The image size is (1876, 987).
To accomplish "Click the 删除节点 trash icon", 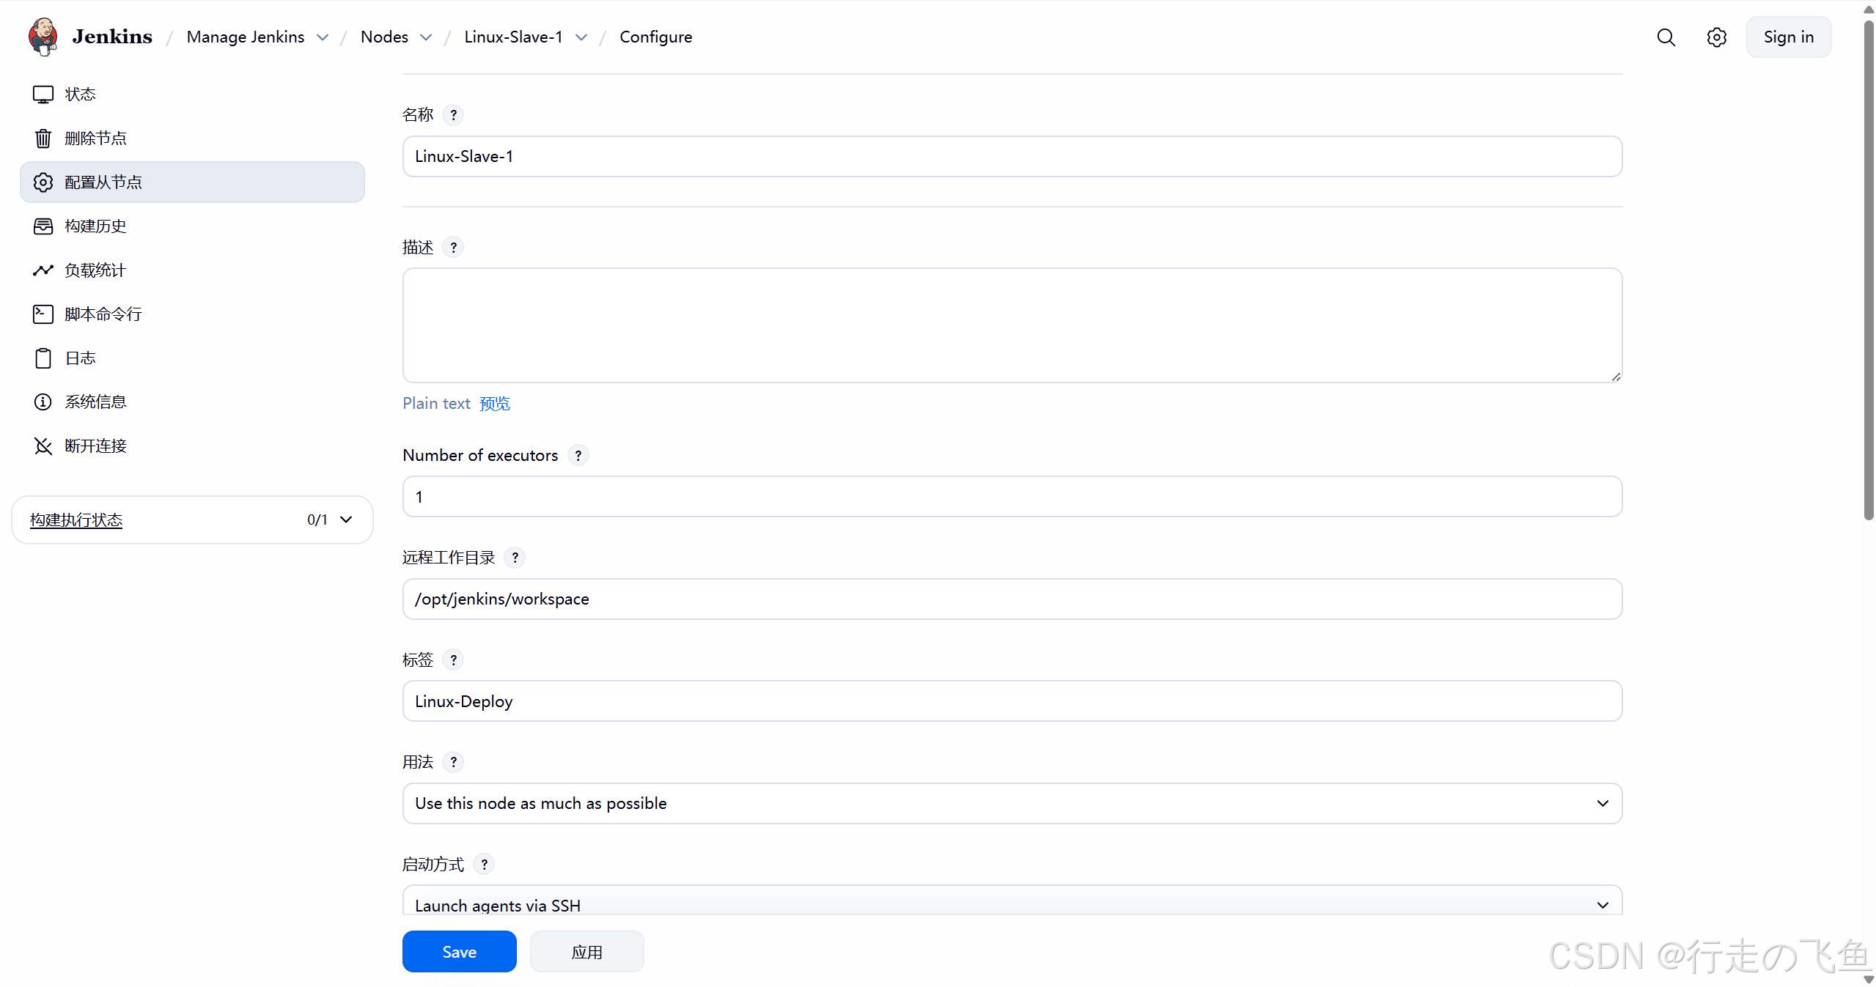I will pyautogui.click(x=43, y=138).
